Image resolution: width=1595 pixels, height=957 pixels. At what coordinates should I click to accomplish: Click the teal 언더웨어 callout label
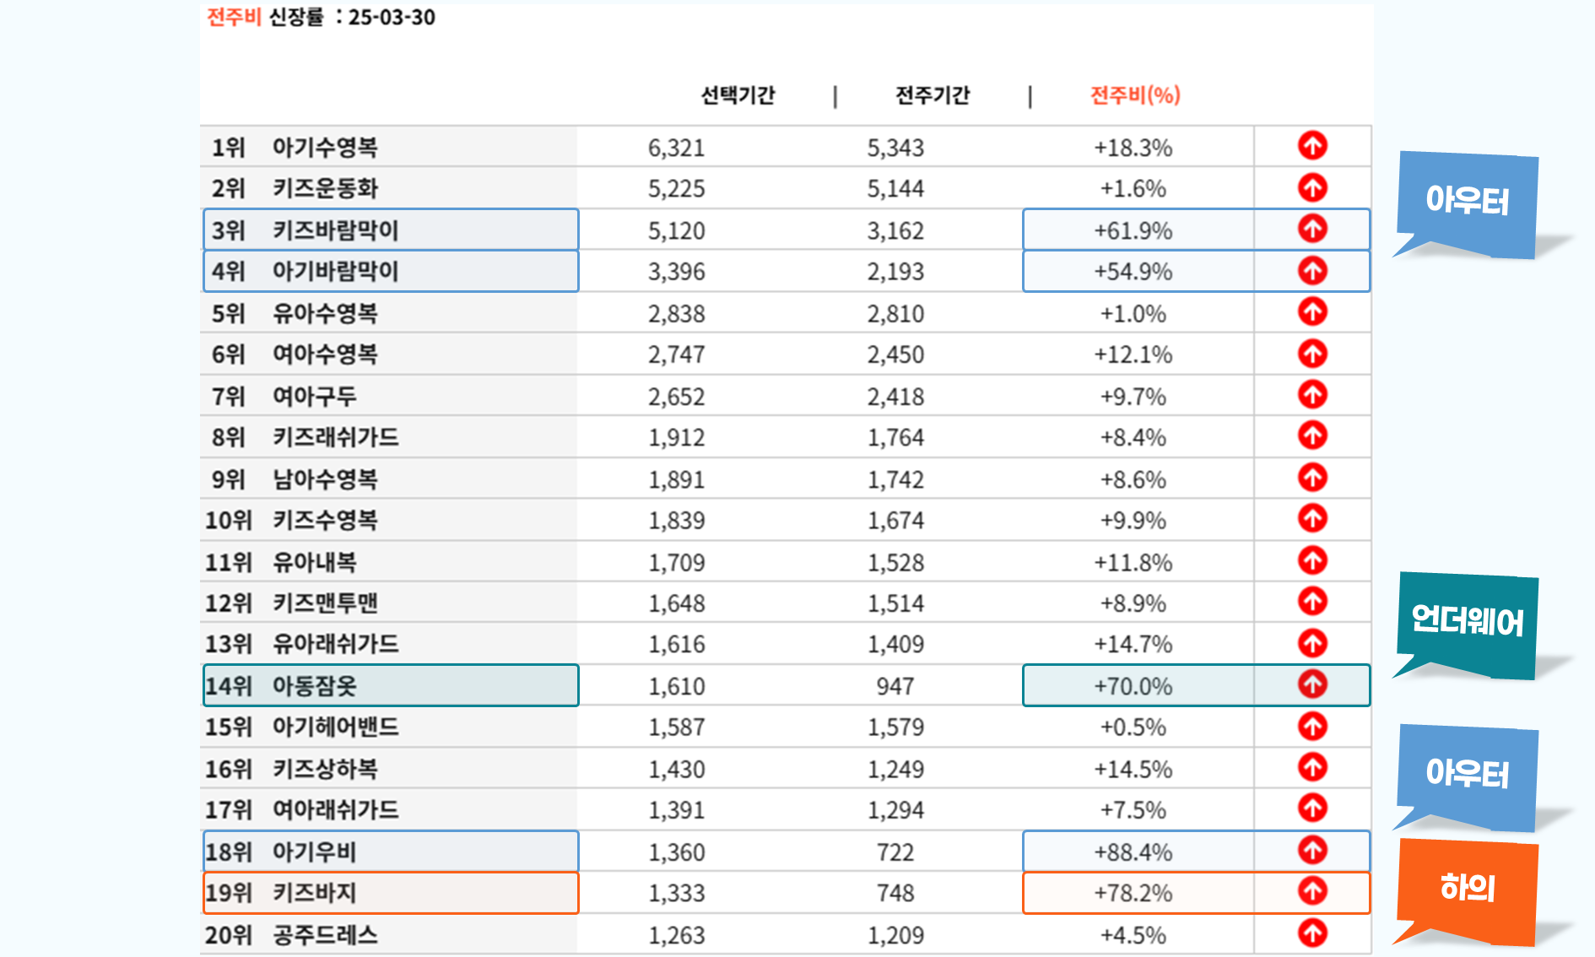coord(1467,621)
